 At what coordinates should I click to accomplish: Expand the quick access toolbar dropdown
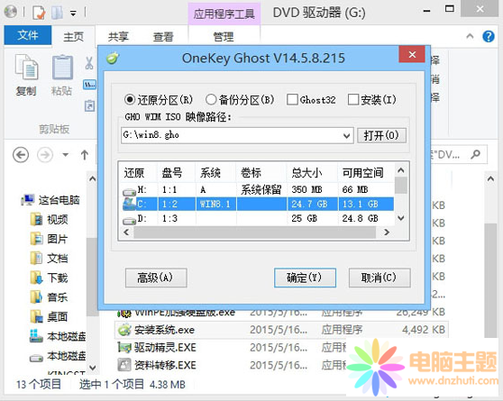pyautogui.click(x=73, y=14)
